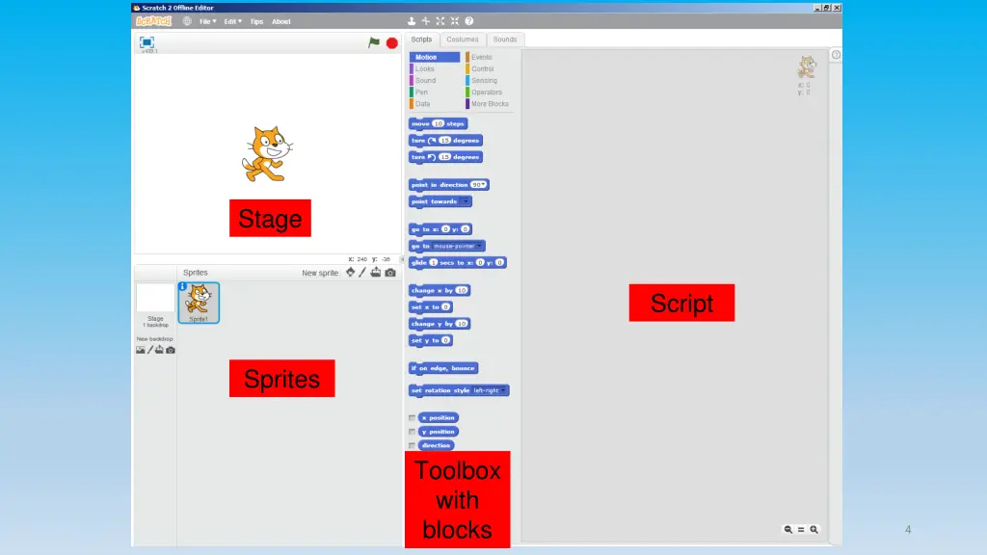Select the Motion block category
The width and height of the screenshot is (987, 555).
(435, 57)
